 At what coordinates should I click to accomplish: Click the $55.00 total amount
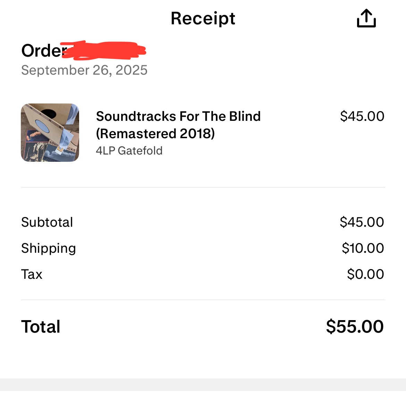click(x=355, y=327)
